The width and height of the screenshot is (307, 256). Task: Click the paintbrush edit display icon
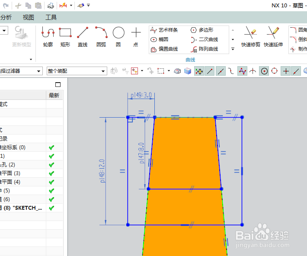[x=81, y=6]
